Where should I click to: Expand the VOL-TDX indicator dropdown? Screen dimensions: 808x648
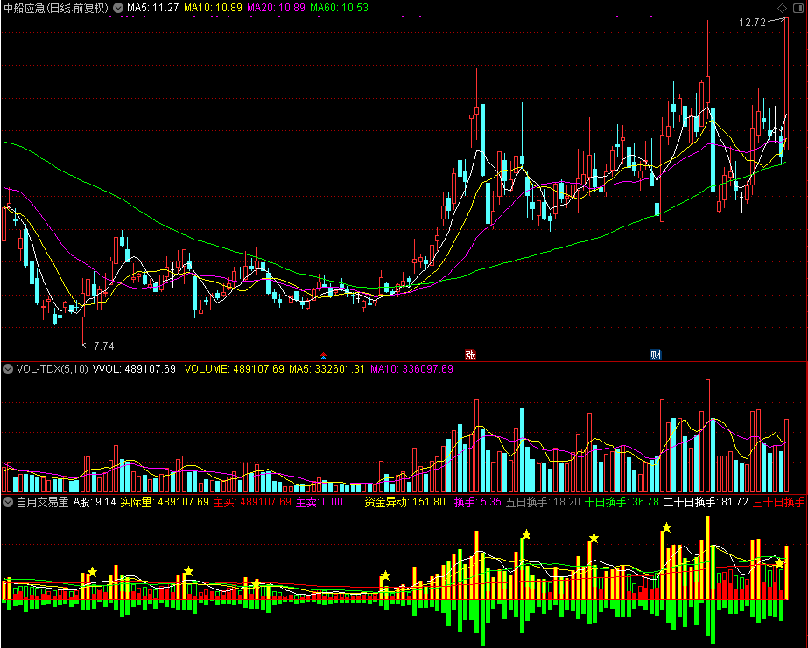(8, 369)
